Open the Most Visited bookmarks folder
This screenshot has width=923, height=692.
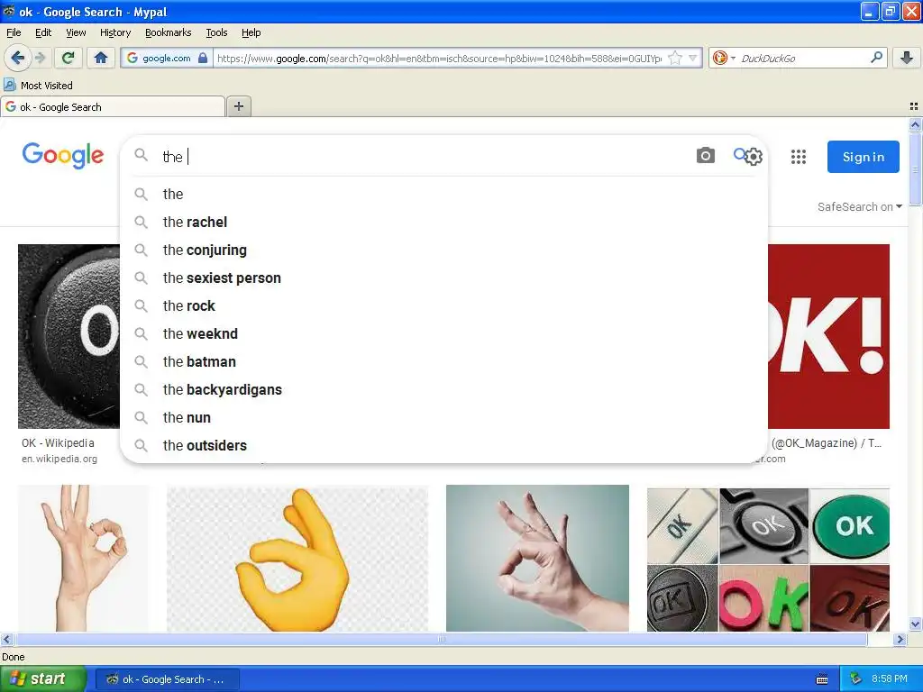(x=39, y=86)
